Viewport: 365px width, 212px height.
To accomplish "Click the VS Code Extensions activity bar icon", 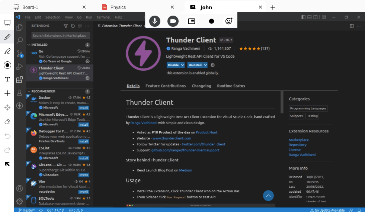I will click(x=20, y=80).
